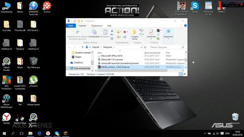The width and height of the screenshot is (244, 137).
Task: Click the Create folder (Создать папку) icon
Action: click(135, 32)
